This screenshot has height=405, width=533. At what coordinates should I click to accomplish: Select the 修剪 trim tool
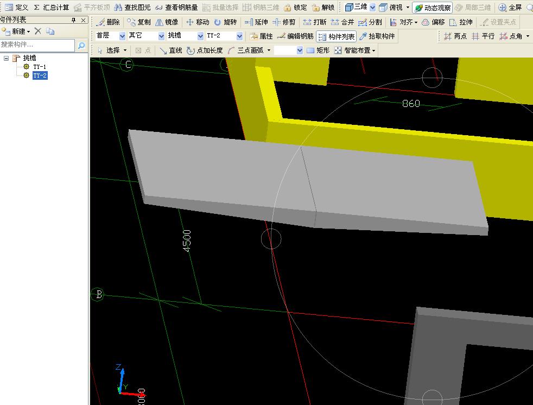pos(284,22)
